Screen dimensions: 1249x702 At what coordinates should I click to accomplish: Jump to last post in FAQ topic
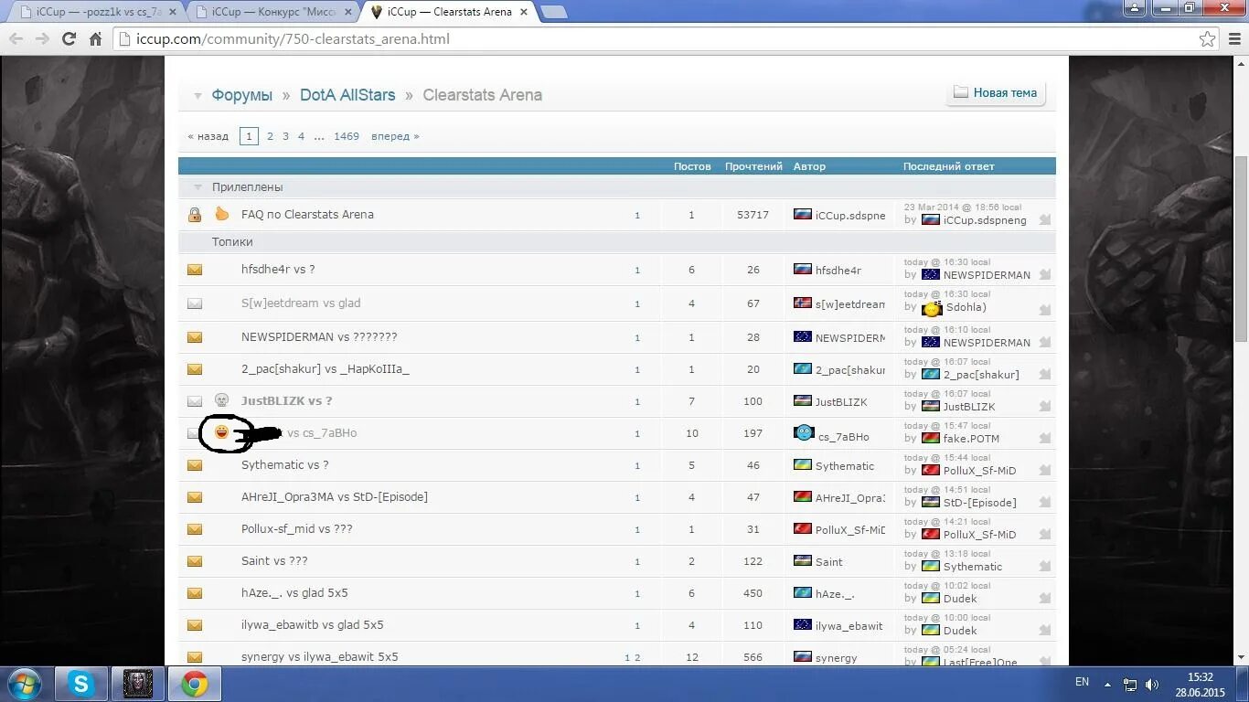point(1045,219)
